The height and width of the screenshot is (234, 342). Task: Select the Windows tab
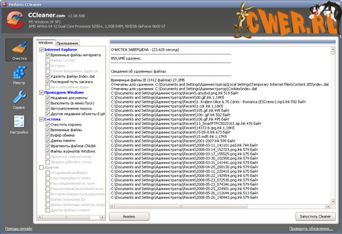point(46,43)
